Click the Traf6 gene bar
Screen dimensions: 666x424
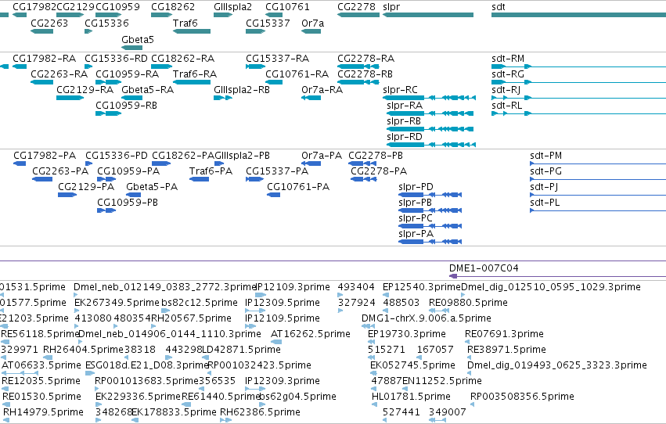[192, 31]
